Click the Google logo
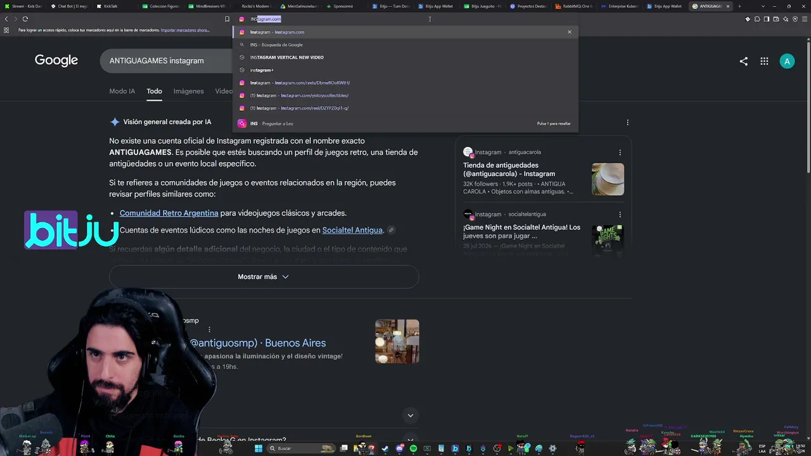Image resolution: width=811 pixels, height=456 pixels. (56, 60)
